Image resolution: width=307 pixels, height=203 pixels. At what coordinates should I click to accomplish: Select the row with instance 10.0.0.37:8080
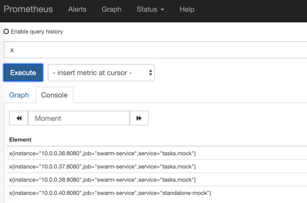pos(157,167)
